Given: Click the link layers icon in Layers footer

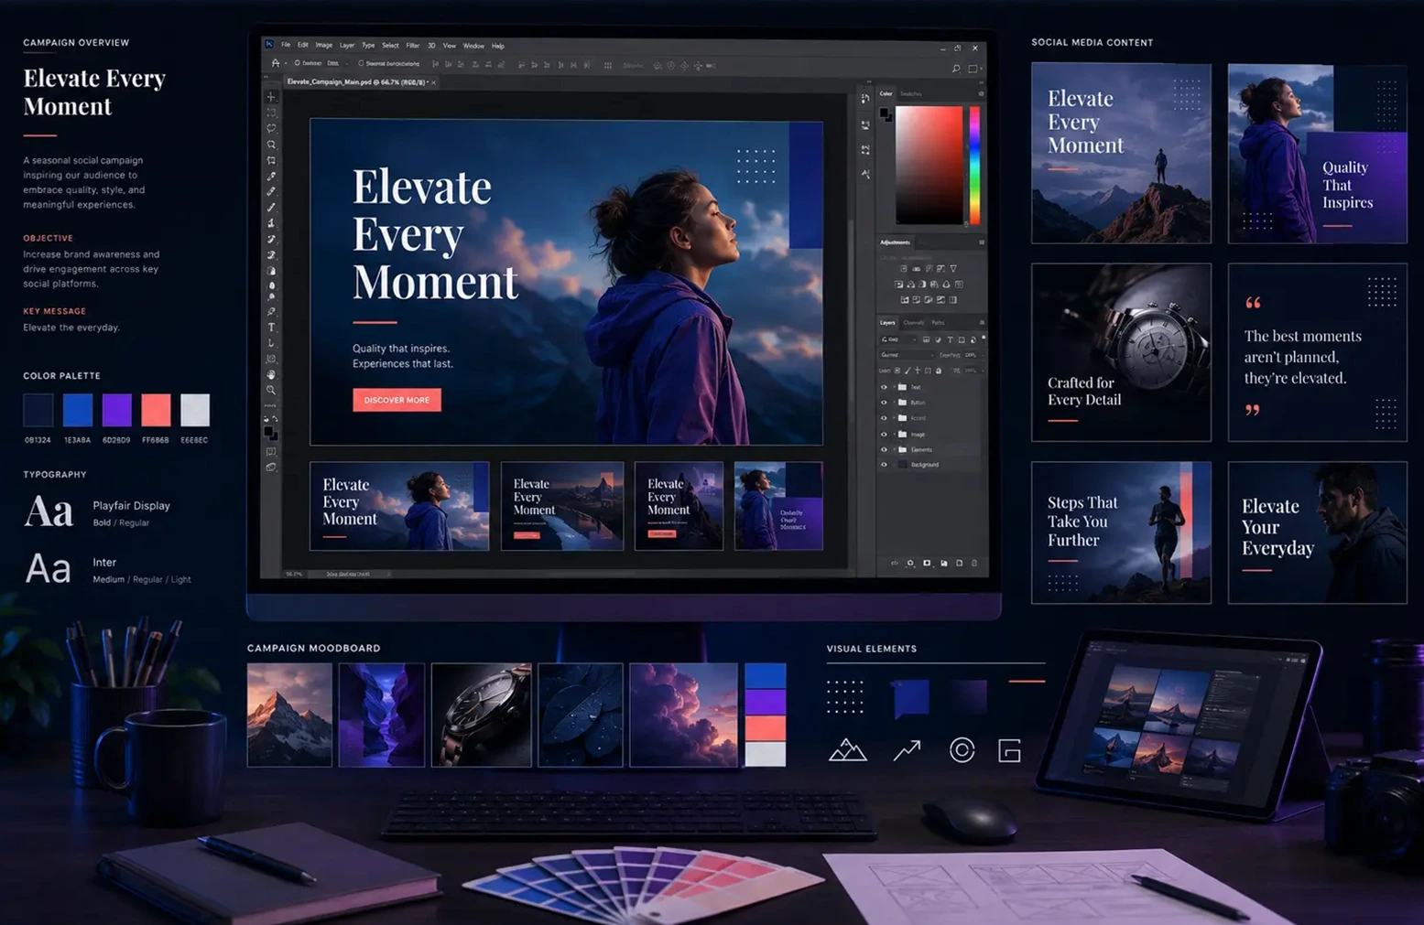Looking at the screenshot, I should click(895, 563).
